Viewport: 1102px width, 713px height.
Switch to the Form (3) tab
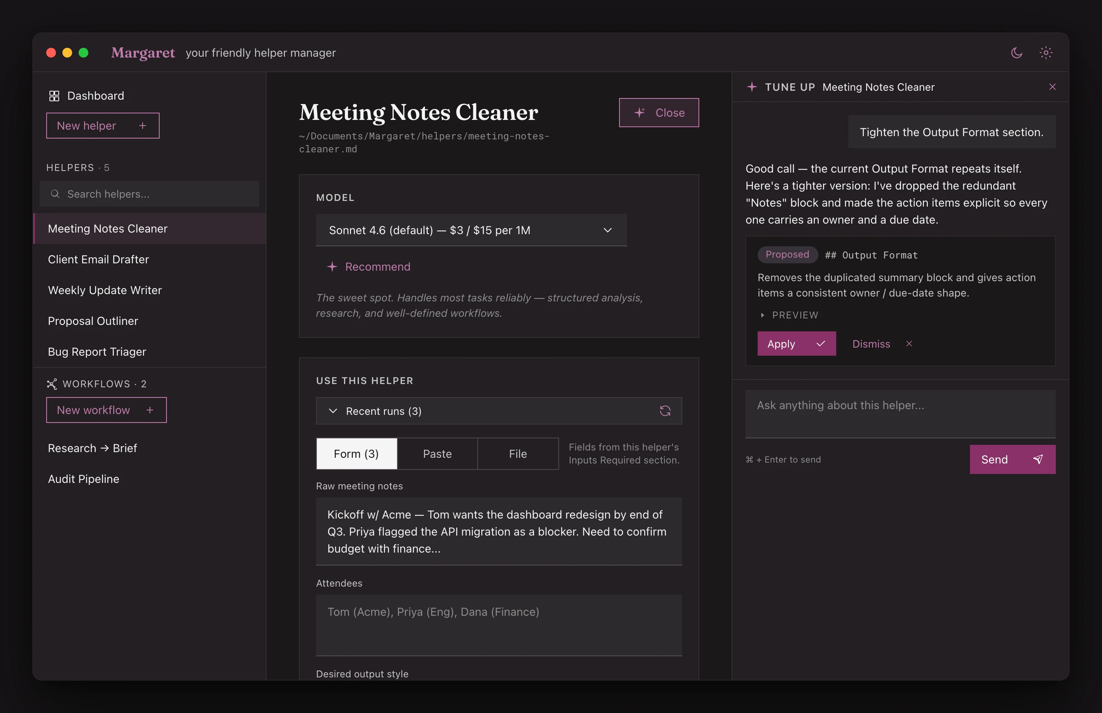coord(356,454)
